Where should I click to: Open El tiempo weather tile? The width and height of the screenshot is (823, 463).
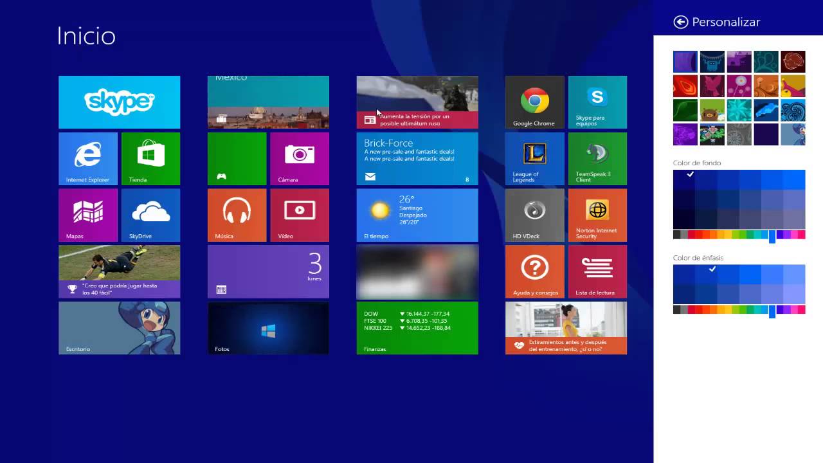(417, 215)
